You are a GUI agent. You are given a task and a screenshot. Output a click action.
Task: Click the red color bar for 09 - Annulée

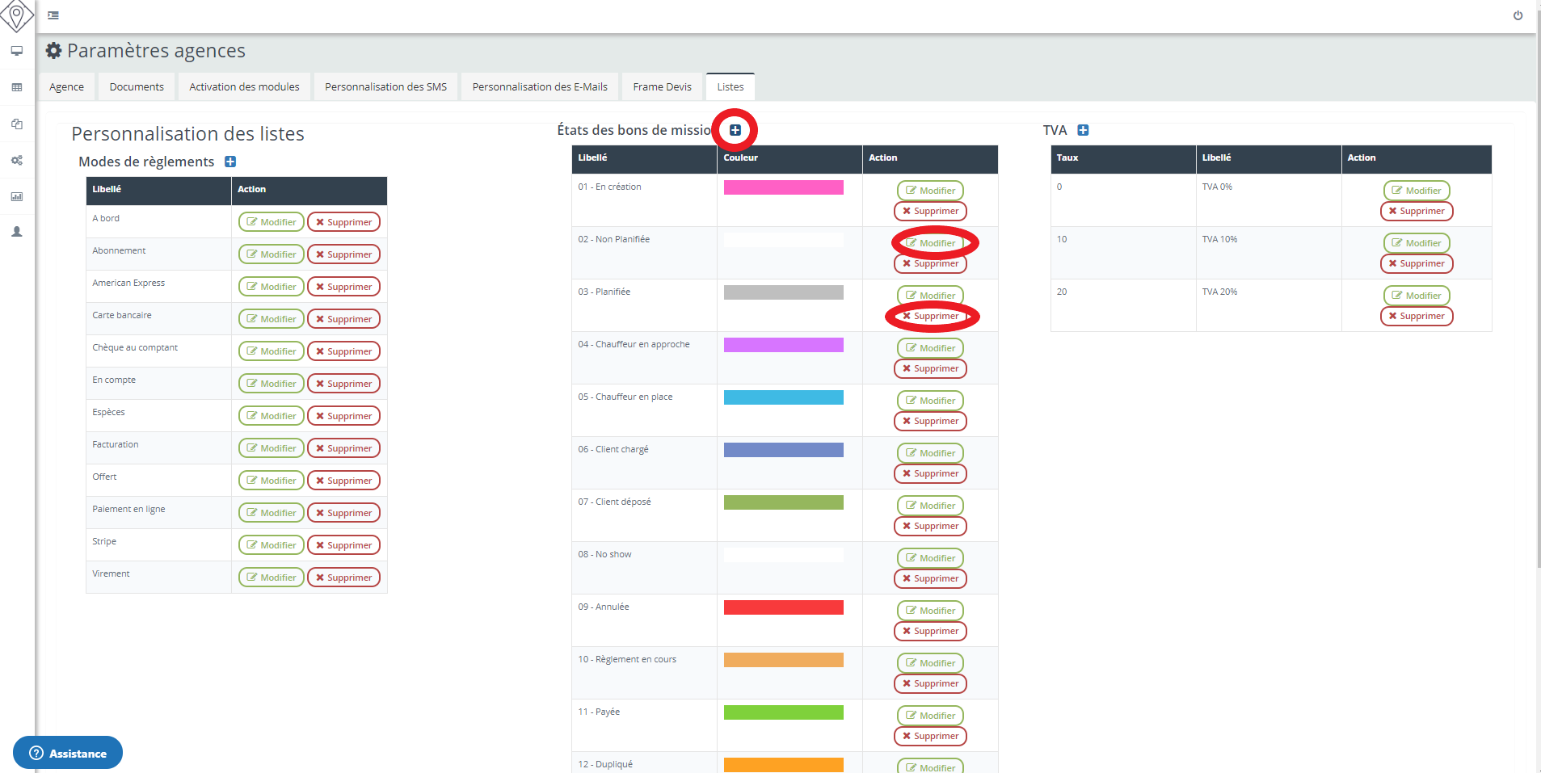tap(783, 607)
